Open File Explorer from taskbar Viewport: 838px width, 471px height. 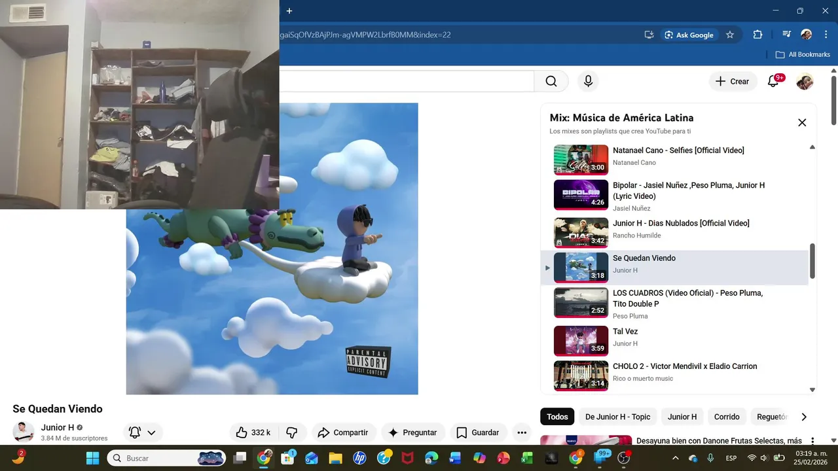click(335, 458)
